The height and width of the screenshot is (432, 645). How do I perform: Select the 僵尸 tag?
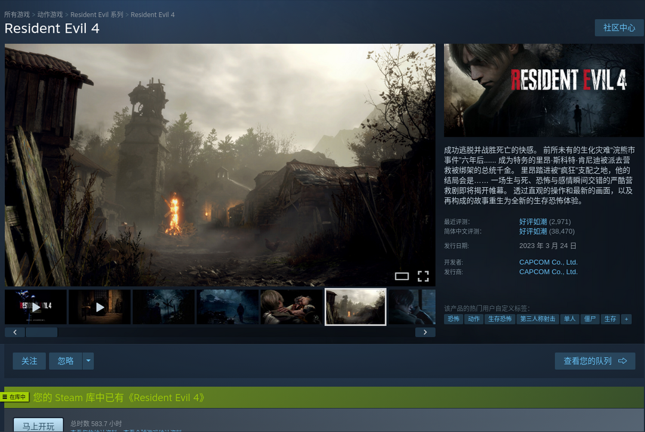(590, 319)
